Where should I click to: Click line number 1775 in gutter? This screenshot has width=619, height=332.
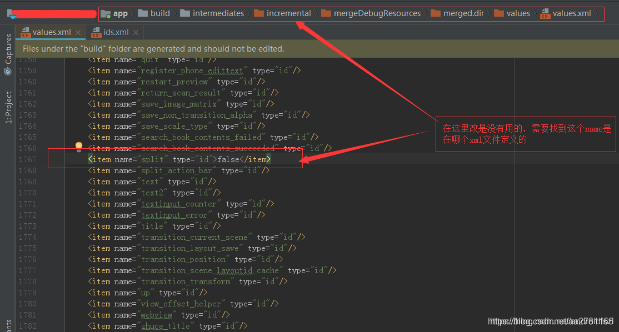coord(28,248)
